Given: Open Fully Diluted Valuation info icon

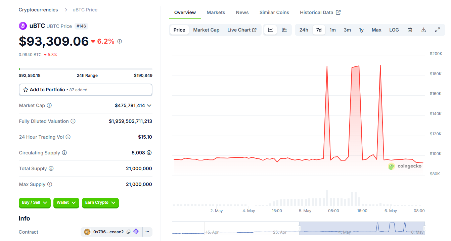Looking at the screenshot, I should 73,121.
